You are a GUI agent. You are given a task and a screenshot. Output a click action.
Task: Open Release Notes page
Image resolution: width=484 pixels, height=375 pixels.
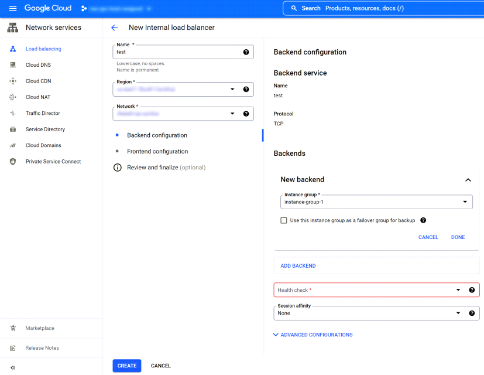tap(43, 347)
